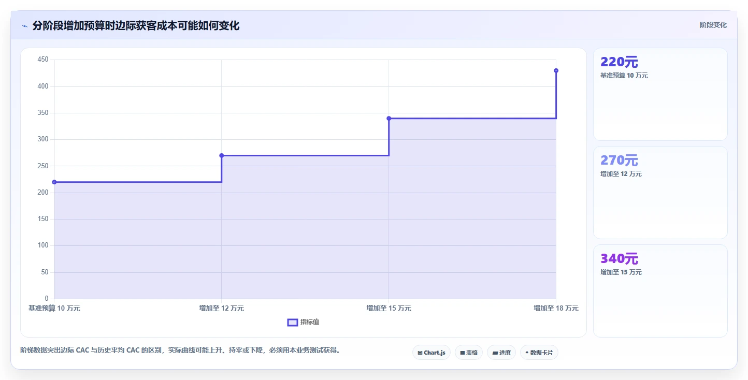Select the 340元 stat card
Viewport: 748px width, 380px height.
(x=660, y=291)
